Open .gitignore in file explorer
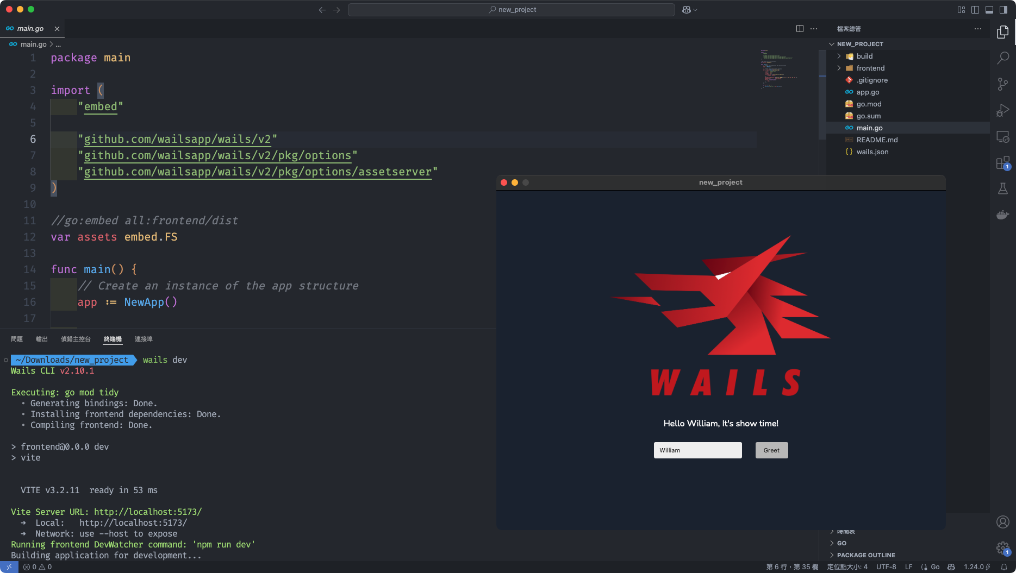This screenshot has width=1016, height=573. pos(908,80)
